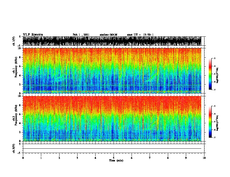The width and height of the screenshot is (230, 177).
Task: Click time axis tick label "9"
Action: click(x=186, y=158)
